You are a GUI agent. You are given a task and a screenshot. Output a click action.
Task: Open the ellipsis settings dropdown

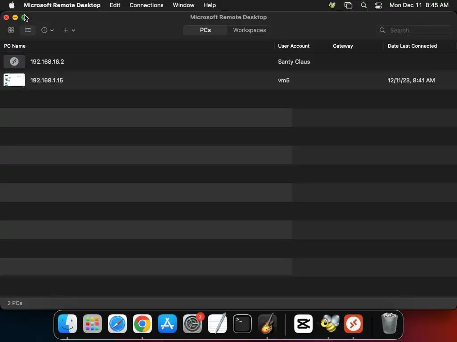pyautogui.click(x=47, y=30)
